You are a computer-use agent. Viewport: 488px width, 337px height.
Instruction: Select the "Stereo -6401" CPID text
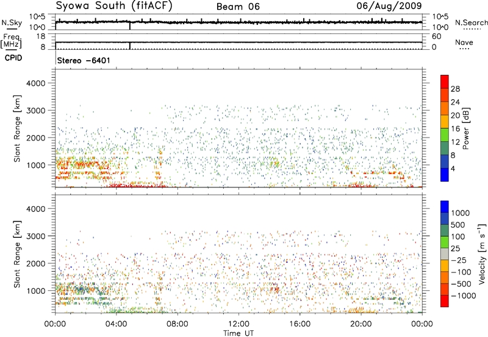(84, 60)
